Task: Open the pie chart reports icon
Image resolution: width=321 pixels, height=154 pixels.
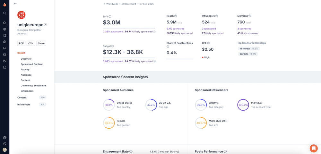Action: 5,61
